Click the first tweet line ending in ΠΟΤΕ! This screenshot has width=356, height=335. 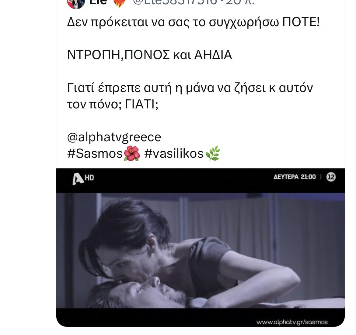pos(193,22)
